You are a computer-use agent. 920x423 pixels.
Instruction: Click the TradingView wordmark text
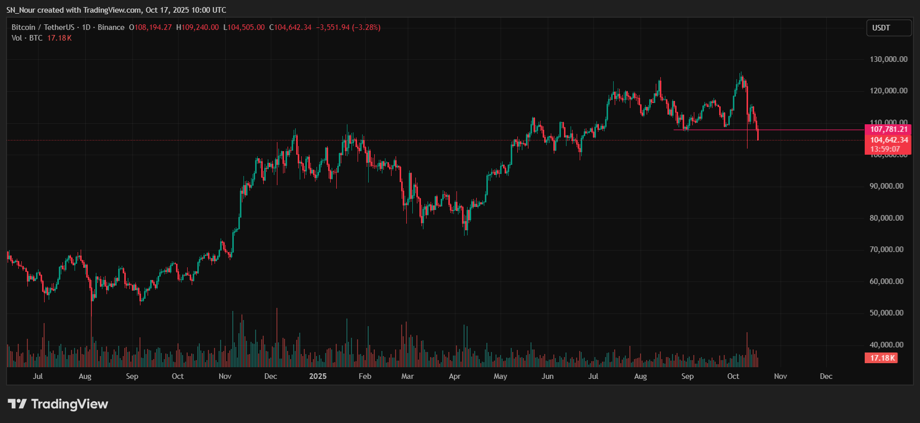point(69,404)
